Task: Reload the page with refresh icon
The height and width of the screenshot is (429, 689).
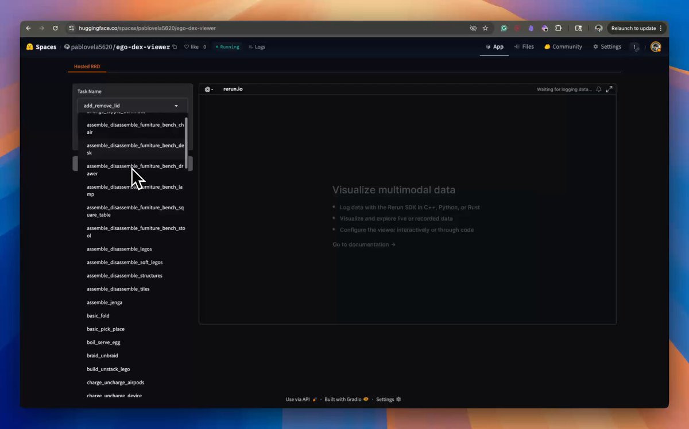Action: point(55,28)
